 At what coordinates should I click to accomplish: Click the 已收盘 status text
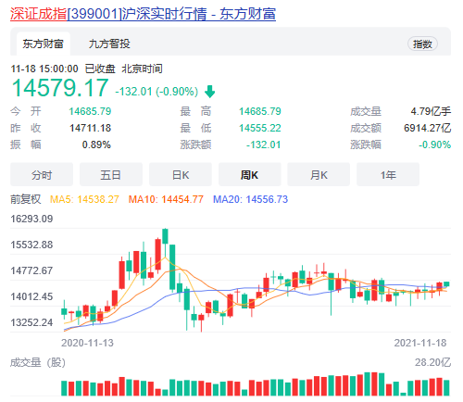pyautogui.click(x=100, y=69)
